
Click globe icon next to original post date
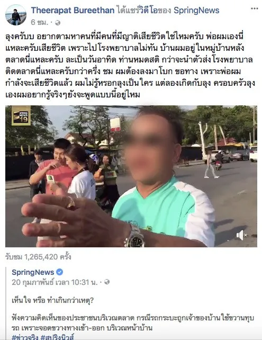107,282
